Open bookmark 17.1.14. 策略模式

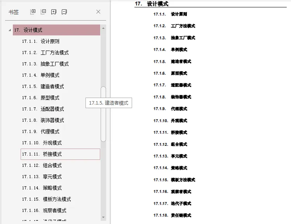(x=42, y=188)
